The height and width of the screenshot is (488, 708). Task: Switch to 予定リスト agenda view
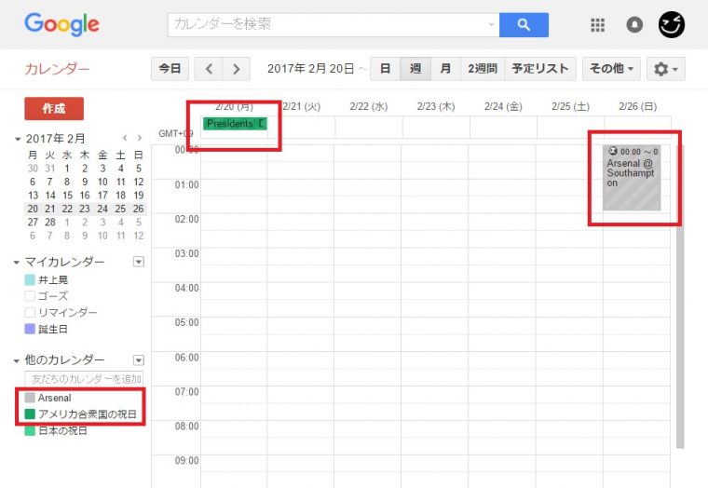pos(540,69)
